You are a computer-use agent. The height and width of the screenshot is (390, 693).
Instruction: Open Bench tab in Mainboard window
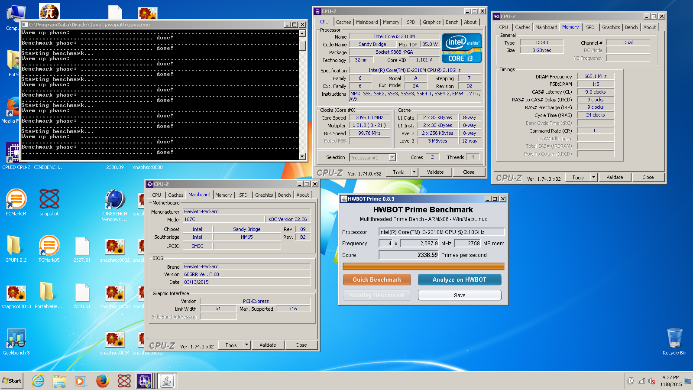(285, 195)
